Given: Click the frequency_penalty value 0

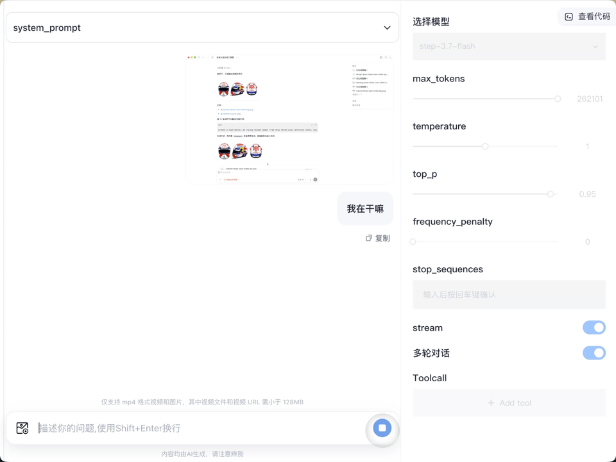Looking at the screenshot, I should 587,242.
